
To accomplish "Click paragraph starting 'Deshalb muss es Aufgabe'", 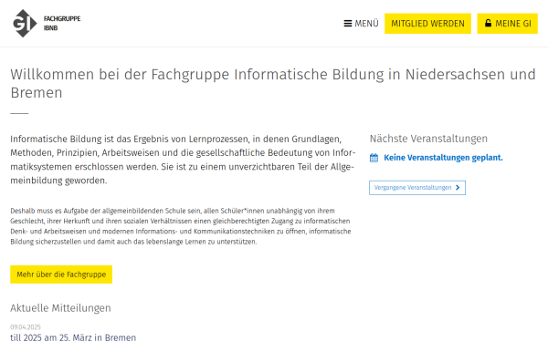I will click(180, 226).
